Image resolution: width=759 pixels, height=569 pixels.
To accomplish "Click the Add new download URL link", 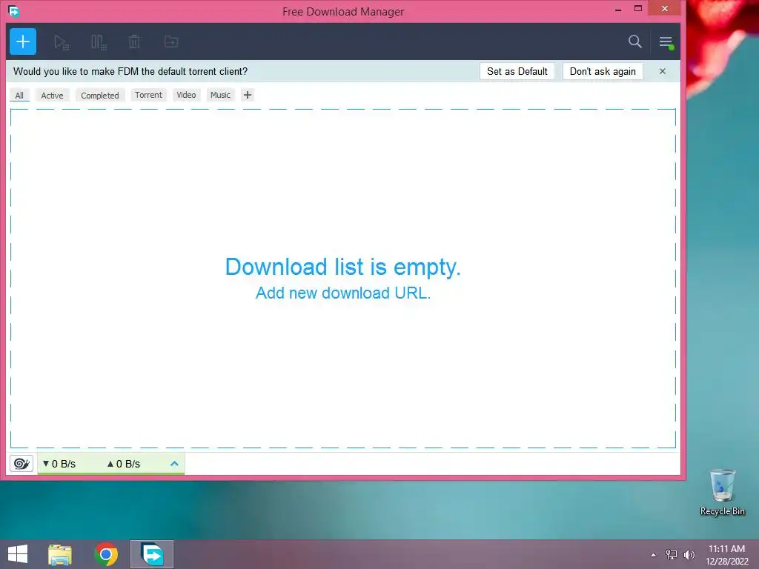I will click(342, 293).
